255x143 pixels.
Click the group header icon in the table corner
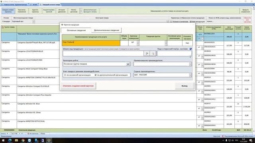(x=3, y=27)
